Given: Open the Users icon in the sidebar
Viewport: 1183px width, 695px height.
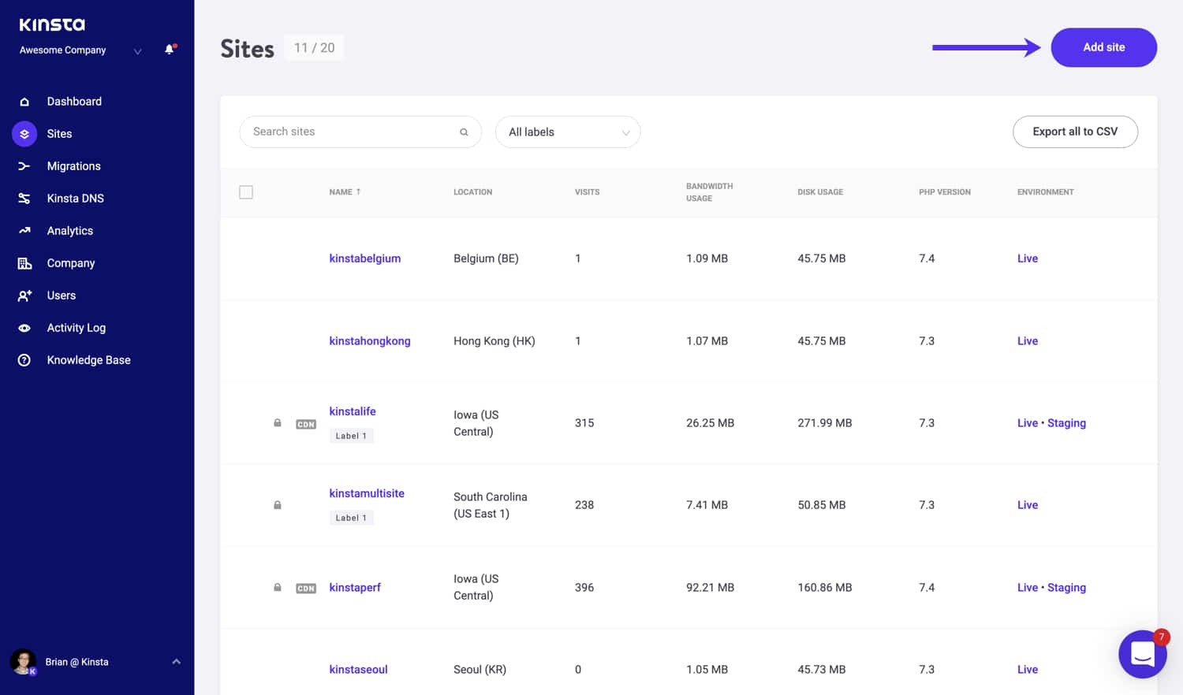Looking at the screenshot, I should (24, 295).
